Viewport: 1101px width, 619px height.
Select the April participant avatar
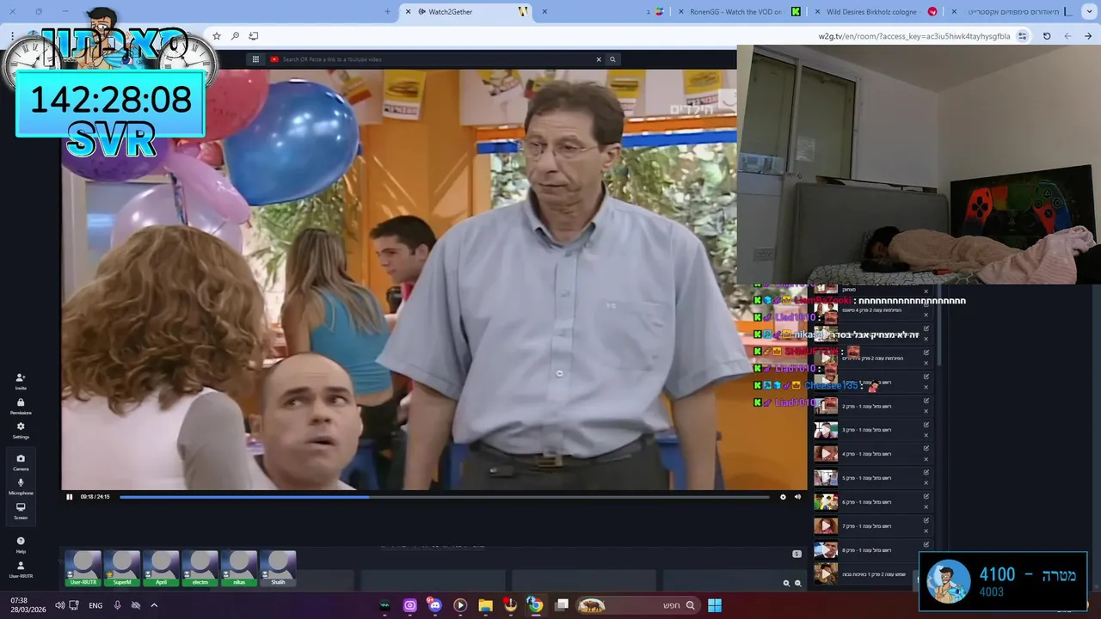tap(161, 568)
